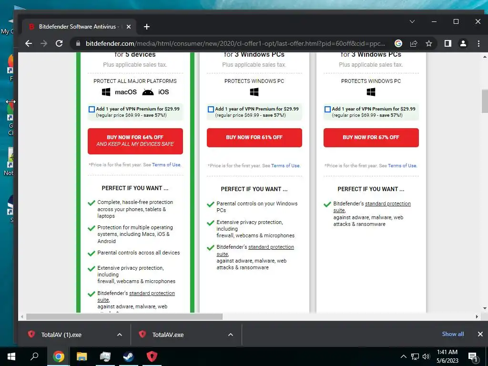Click 'PROTECT ALL MAJOR PLATFORMS' heading

(135, 81)
